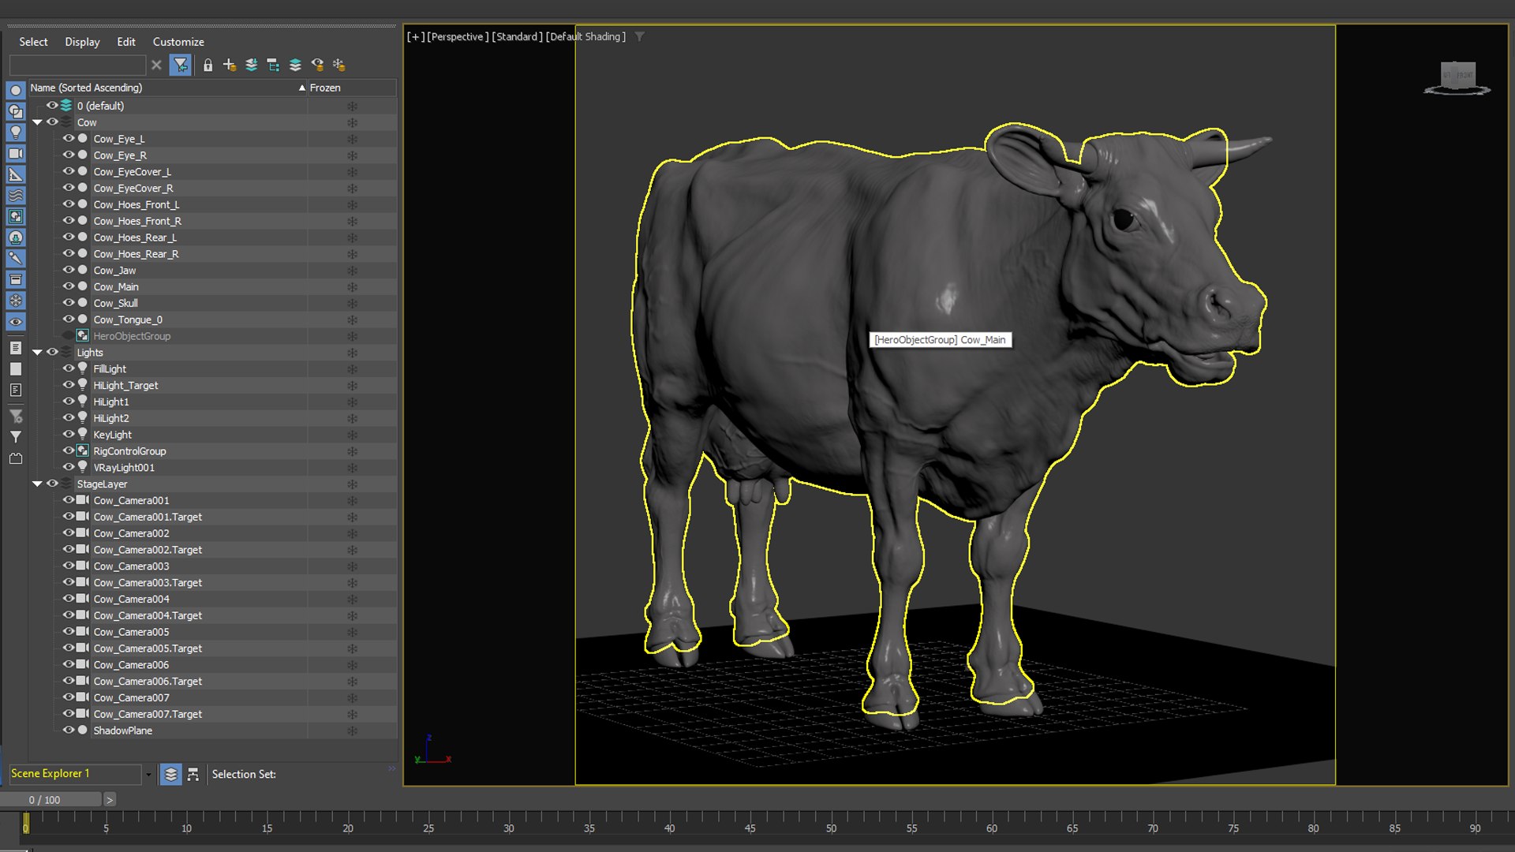Open the Select menu

pyautogui.click(x=33, y=42)
